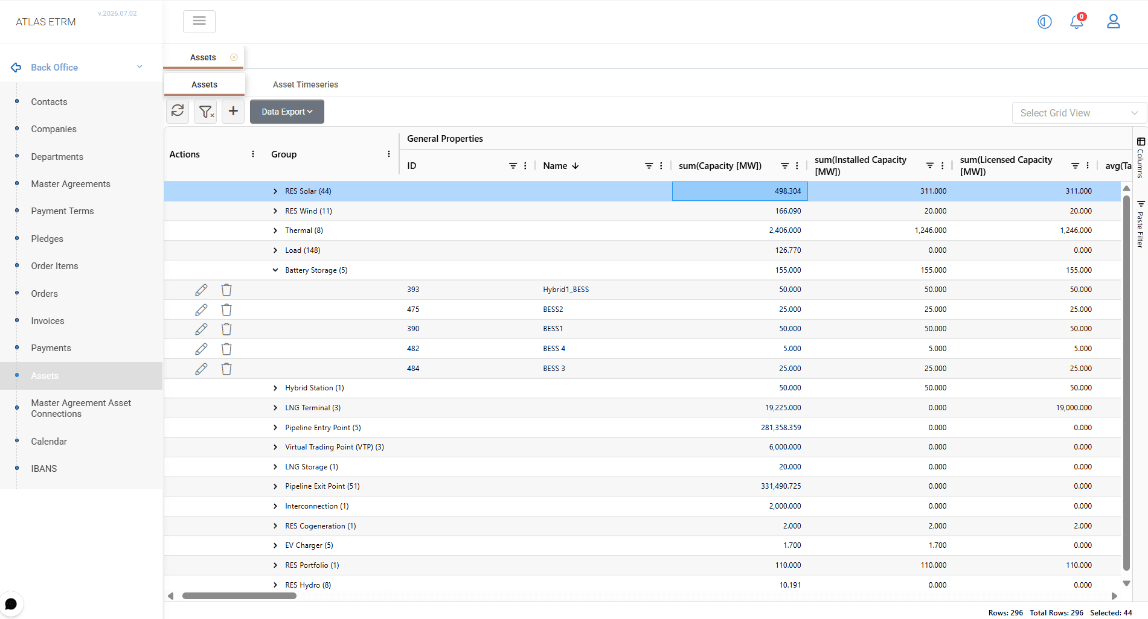Open the Columns side panel

point(1140,158)
